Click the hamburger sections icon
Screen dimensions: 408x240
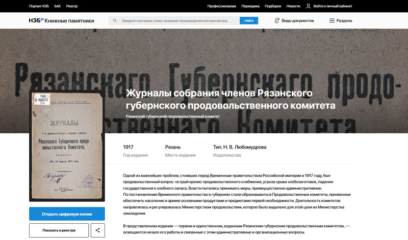(x=332, y=20)
